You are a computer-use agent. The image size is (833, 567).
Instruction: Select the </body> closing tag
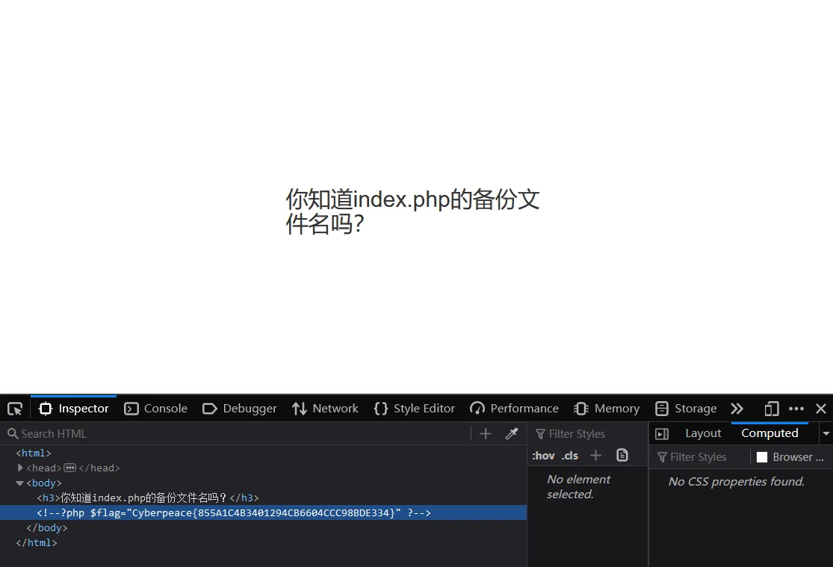[x=47, y=527]
